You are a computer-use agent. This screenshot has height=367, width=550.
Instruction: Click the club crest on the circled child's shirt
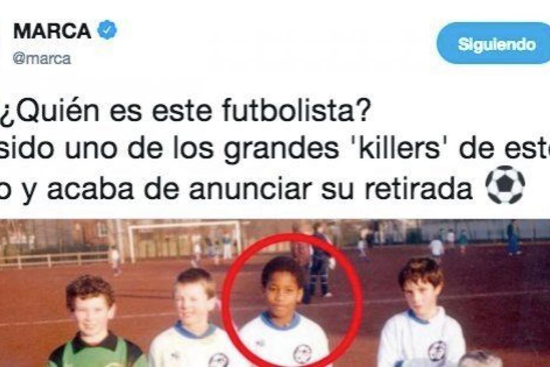coord(302,353)
